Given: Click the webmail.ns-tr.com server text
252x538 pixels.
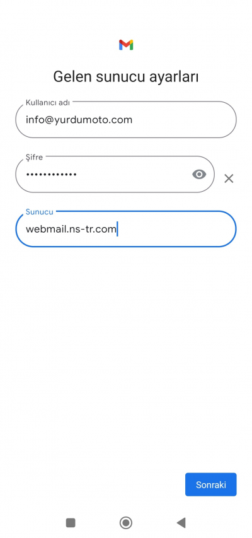Looking at the screenshot, I should tap(71, 229).
